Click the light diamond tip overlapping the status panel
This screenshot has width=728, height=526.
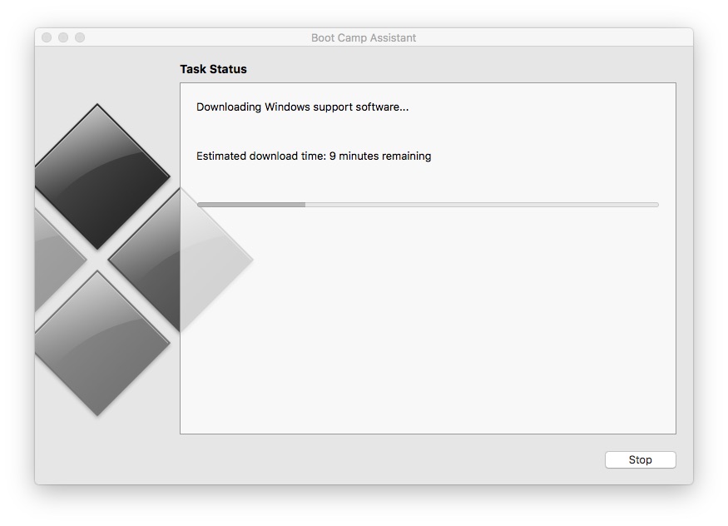coord(216,258)
